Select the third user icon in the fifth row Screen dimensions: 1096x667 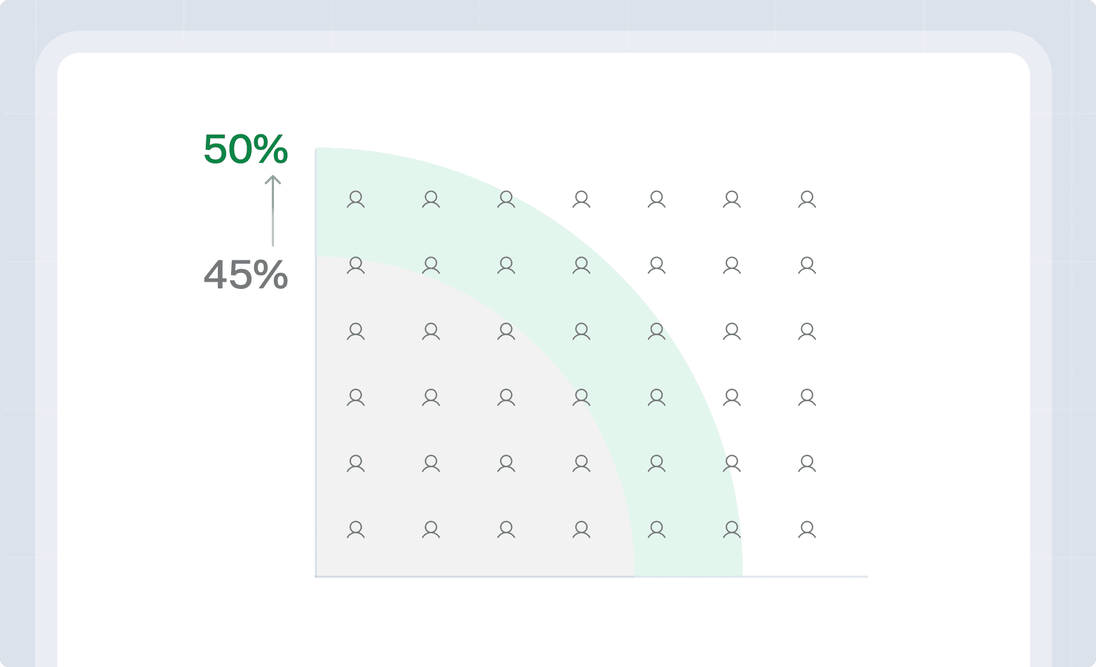click(x=506, y=463)
